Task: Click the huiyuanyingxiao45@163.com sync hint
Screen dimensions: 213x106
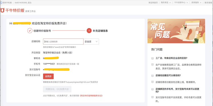Action: coord(71,82)
